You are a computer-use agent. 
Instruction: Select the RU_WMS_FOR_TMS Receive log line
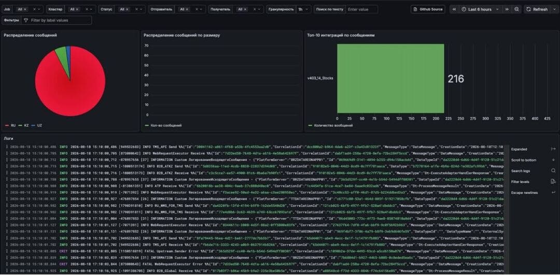tap(254, 212)
